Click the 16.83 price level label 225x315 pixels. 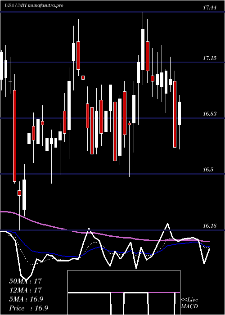pyautogui.click(x=210, y=114)
